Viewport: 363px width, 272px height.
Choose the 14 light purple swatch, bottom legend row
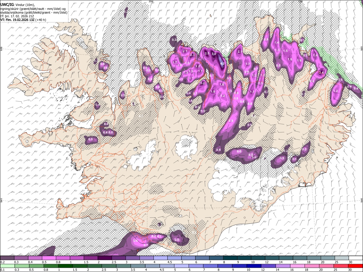click(283, 266)
